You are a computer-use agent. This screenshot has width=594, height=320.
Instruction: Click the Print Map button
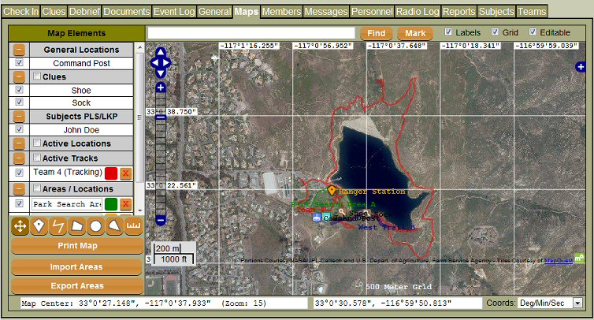click(x=77, y=246)
